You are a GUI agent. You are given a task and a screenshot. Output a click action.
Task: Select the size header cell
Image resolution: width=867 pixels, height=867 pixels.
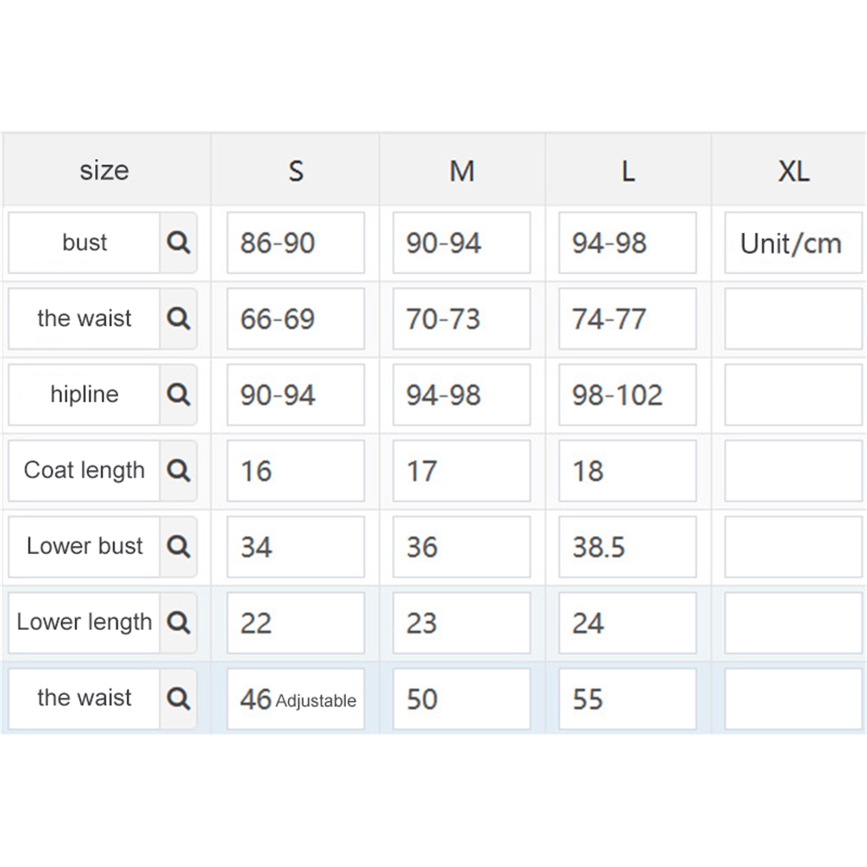point(105,171)
